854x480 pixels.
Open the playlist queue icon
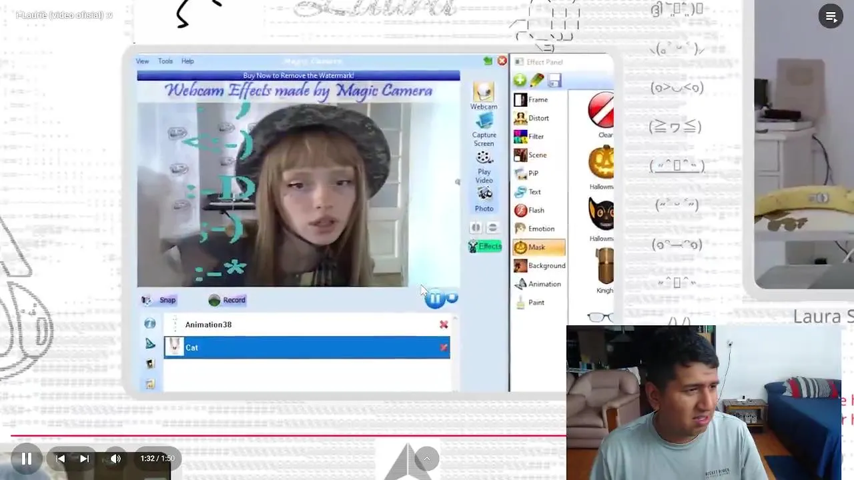831,17
